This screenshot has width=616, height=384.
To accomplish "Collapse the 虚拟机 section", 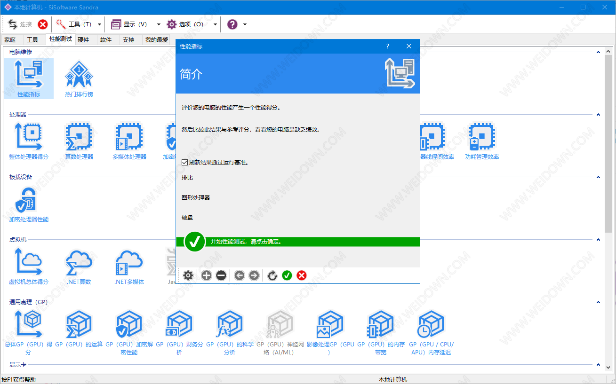I will coord(599,240).
